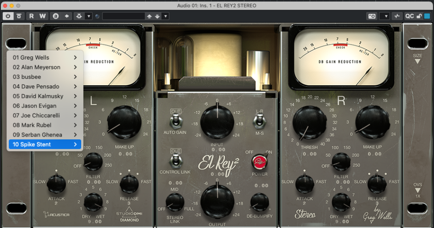Click the left channel DRY WET knob
This screenshot has width=434, height=228.
pyautogui.click(x=93, y=203)
